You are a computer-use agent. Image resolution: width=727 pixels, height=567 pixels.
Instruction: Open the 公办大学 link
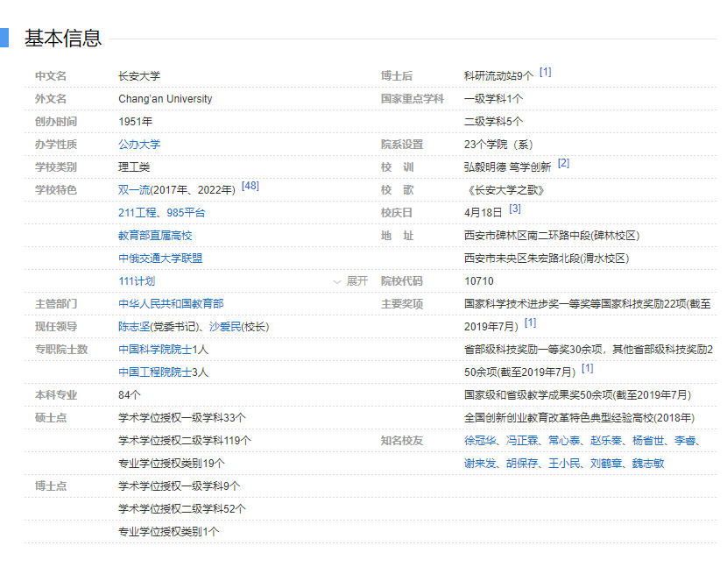139,145
